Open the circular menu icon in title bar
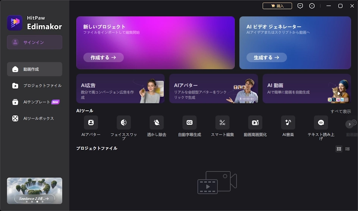This screenshot has height=211, width=358. click(x=312, y=6)
